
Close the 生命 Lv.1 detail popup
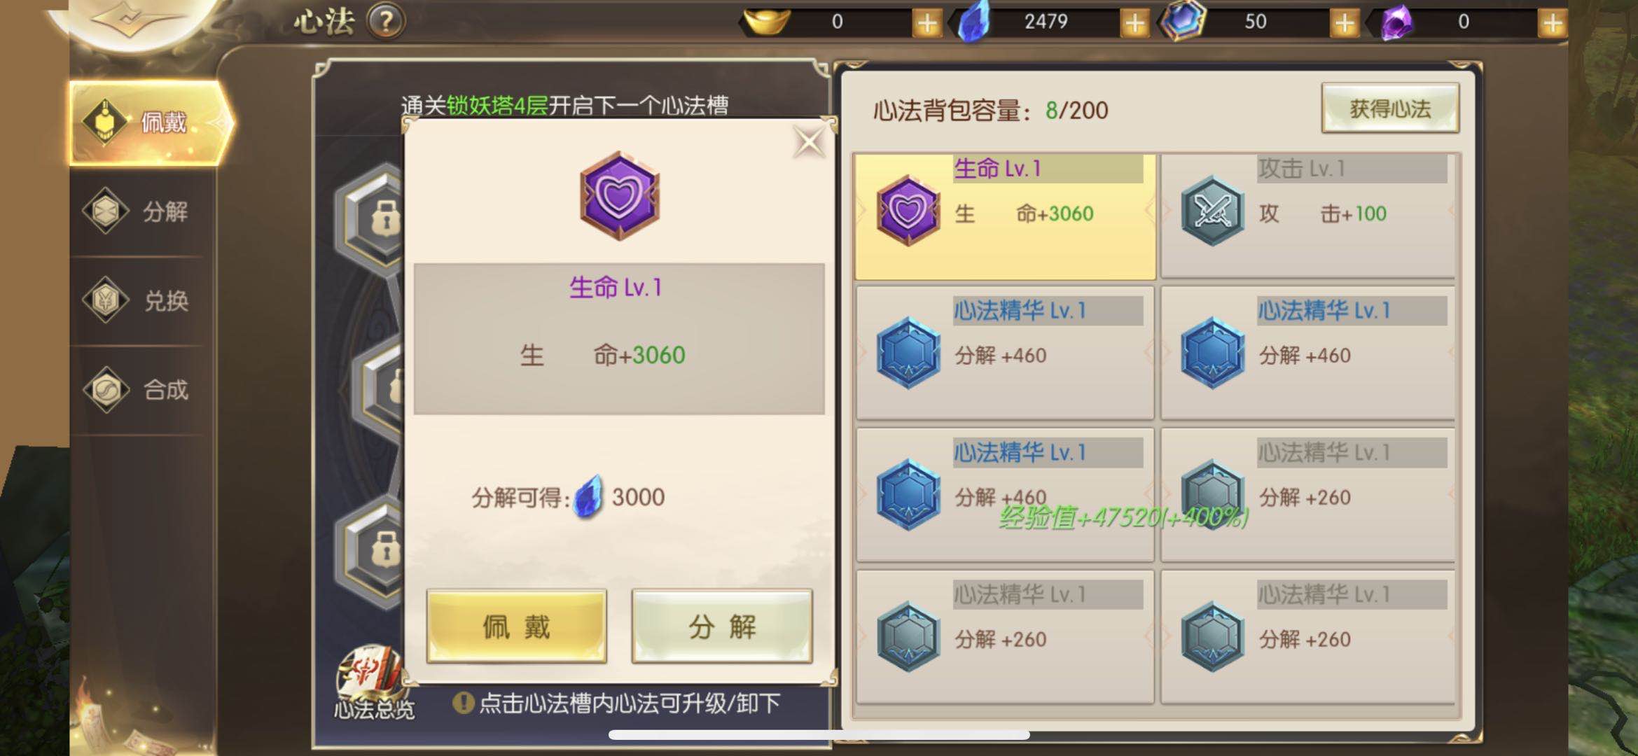point(809,142)
